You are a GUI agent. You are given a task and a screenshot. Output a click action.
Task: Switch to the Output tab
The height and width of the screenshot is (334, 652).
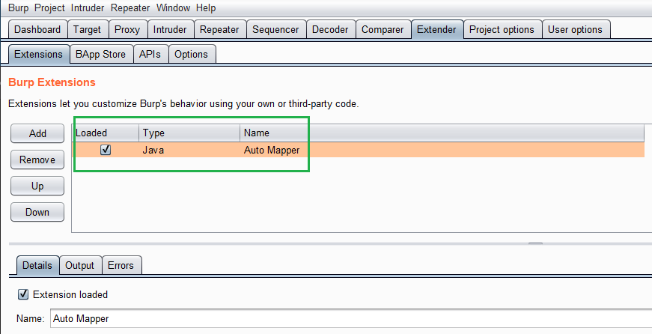(80, 265)
